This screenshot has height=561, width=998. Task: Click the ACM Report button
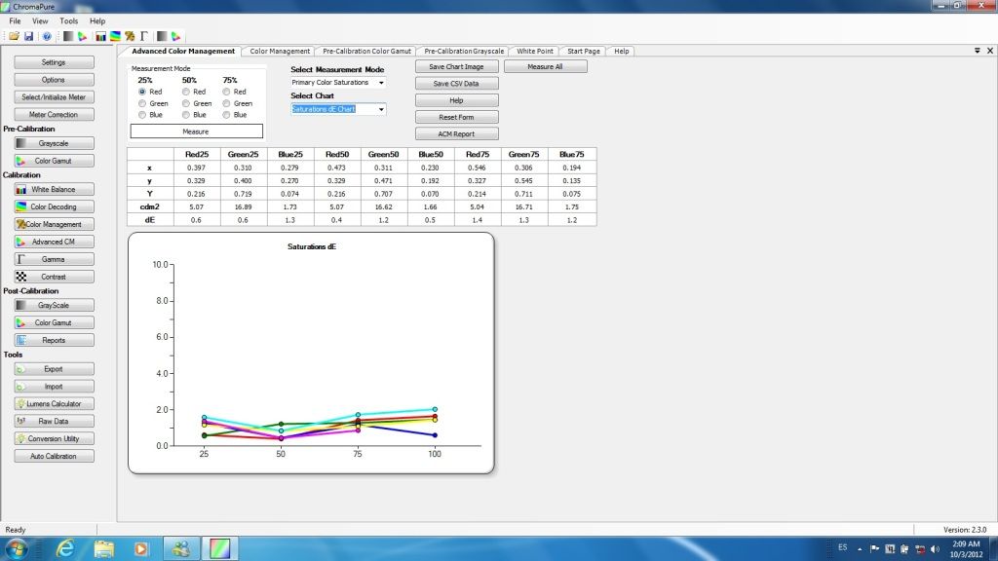pos(456,134)
